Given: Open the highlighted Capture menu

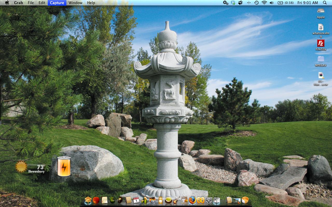Looking at the screenshot, I should click(x=57, y=3).
